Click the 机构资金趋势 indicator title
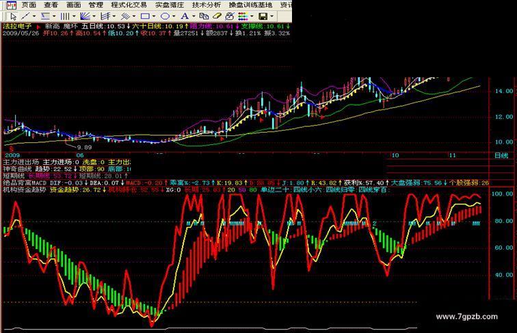This screenshot has width=517, height=333. 25,189
